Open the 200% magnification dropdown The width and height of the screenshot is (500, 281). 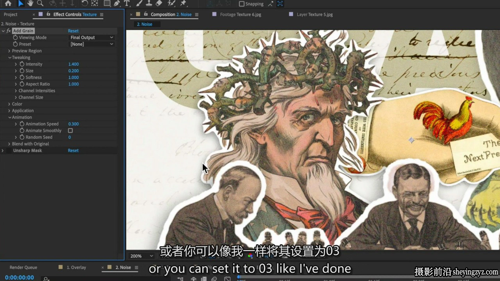pyautogui.click(x=142, y=256)
